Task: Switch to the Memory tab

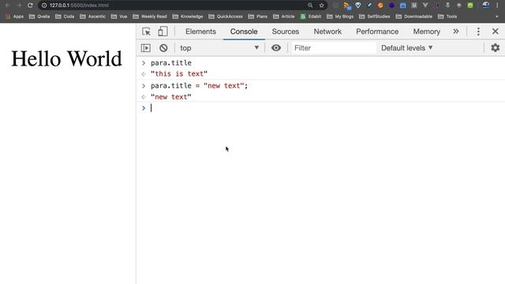Action: click(x=426, y=32)
